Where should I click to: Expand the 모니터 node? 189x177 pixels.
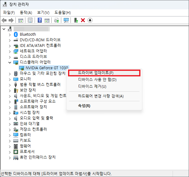click(10, 79)
